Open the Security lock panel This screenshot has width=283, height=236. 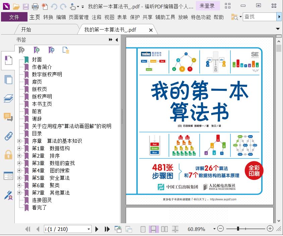pos(8,155)
